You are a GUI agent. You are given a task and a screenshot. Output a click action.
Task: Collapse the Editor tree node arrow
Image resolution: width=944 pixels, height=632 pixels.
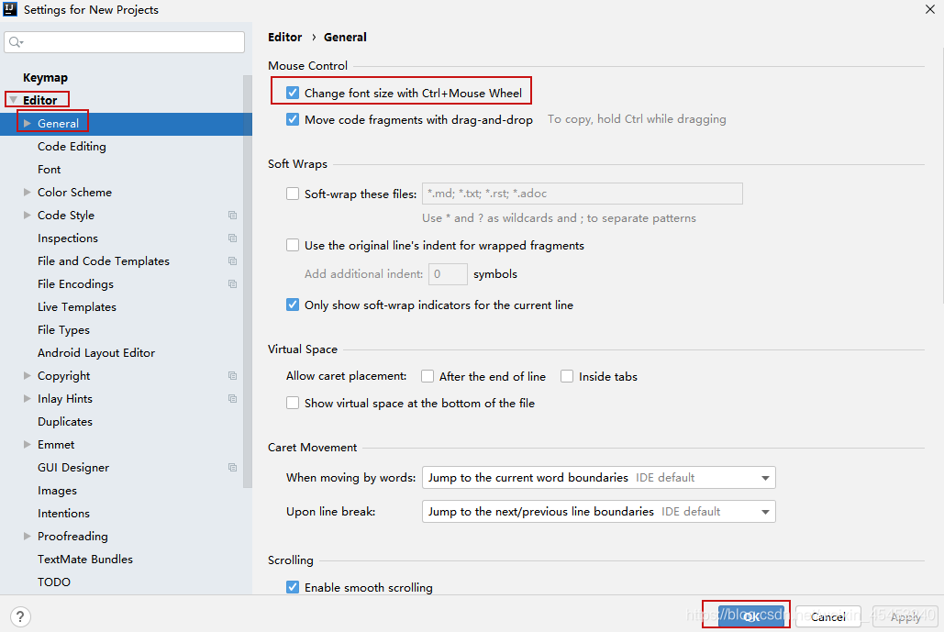13,100
